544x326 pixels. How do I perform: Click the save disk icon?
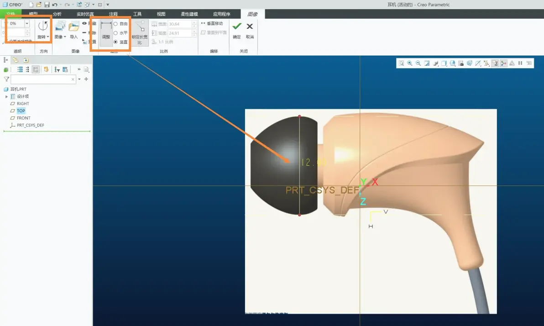[x=47, y=5]
